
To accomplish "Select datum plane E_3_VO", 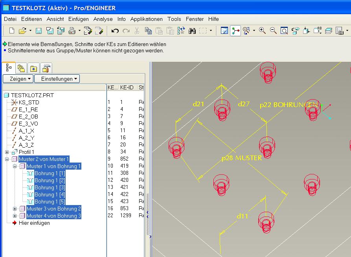I will pyautogui.click(x=28, y=124).
